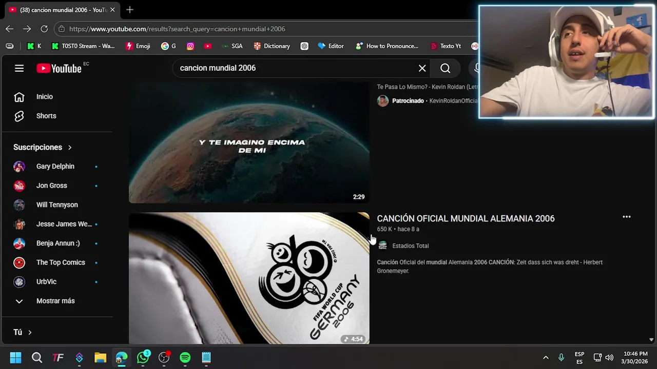Viewport: 657px width, 369px height.
Task: Open the taskbar clock and date
Action: (635, 357)
